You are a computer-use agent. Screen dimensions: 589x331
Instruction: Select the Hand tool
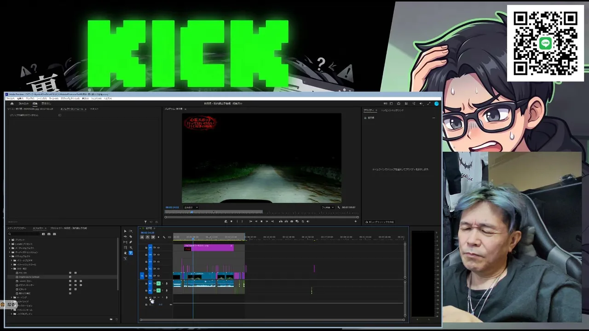pos(125,253)
